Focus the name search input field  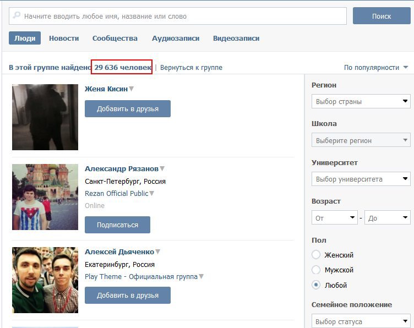[178, 16]
